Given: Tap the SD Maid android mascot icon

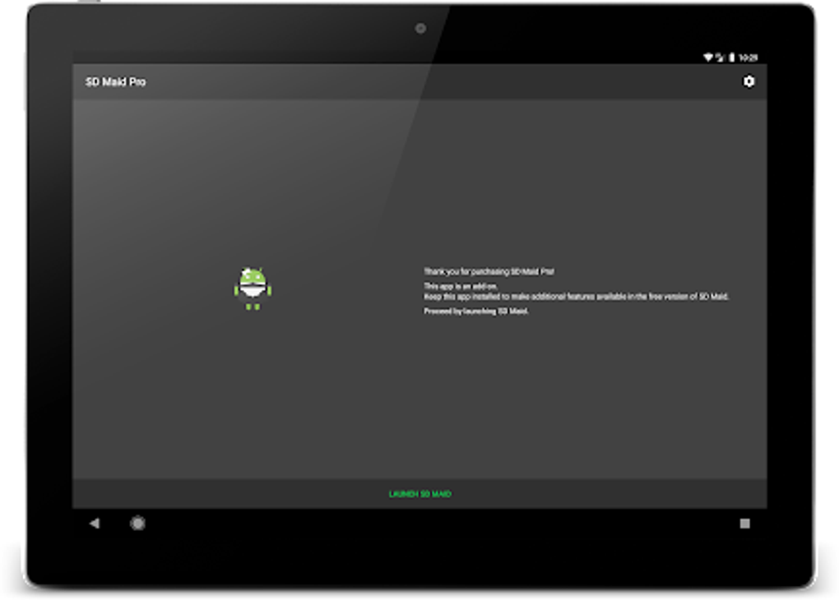Looking at the screenshot, I should click(253, 288).
